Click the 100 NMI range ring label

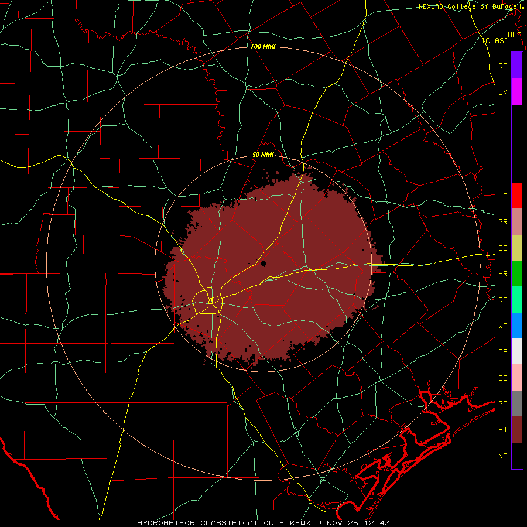pyautogui.click(x=263, y=46)
